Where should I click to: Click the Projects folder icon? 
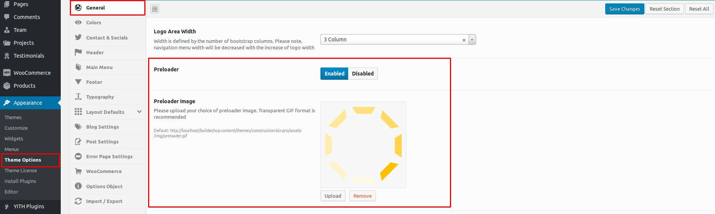(x=6, y=43)
